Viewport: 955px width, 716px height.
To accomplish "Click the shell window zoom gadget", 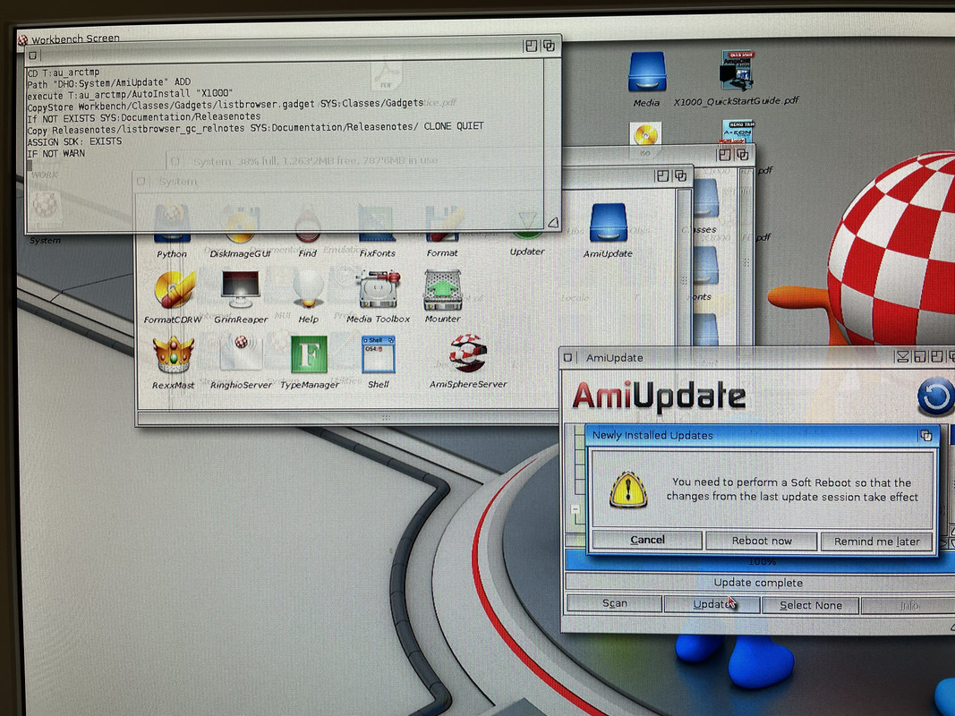I will coord(531,47).
